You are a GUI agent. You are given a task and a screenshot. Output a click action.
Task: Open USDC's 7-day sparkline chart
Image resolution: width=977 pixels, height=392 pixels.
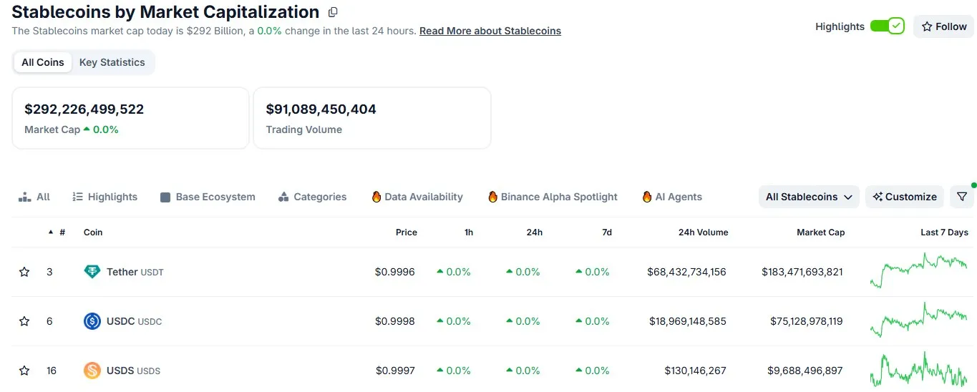(x=918, y=320)
